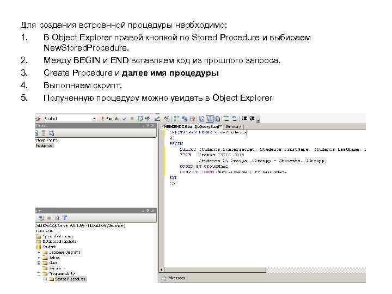The width and height of the screenshot is (392, 294).
Task: Expand the Views folder
Action: coord(39,263)
